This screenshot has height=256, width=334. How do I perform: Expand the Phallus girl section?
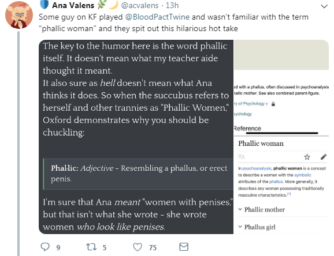257,227
